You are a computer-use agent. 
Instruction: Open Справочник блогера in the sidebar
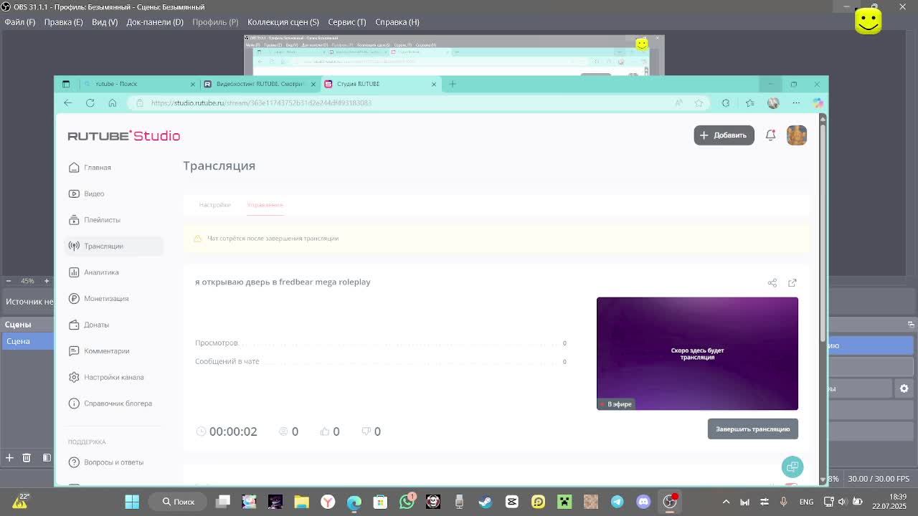tap(110, 403)
